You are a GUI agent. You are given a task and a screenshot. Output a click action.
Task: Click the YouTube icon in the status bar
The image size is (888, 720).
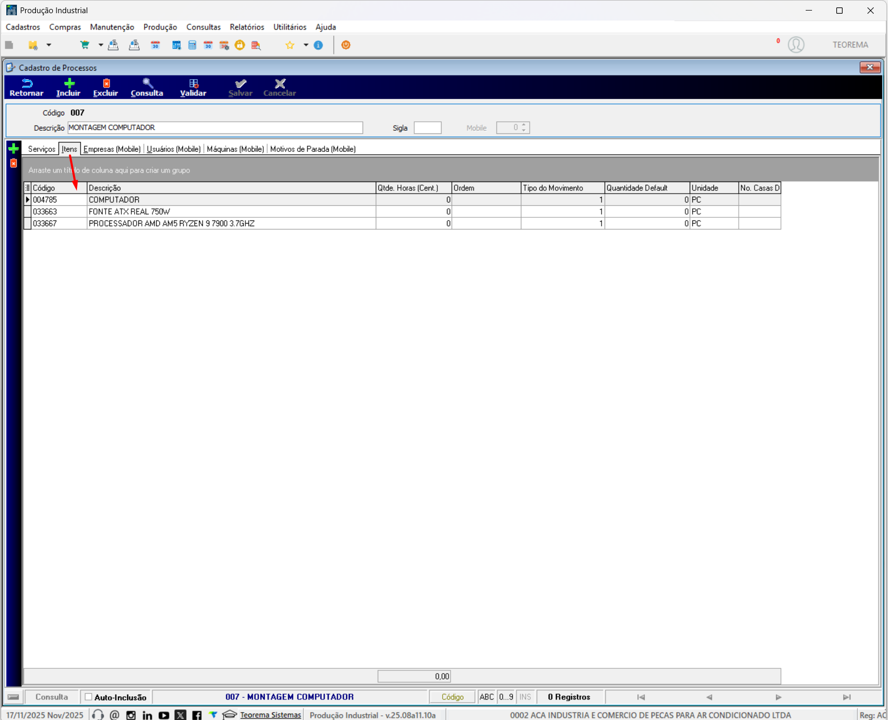pos(164,715)
